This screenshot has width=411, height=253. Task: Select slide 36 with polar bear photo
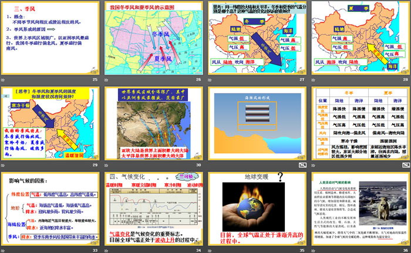(x=361, y=209)
